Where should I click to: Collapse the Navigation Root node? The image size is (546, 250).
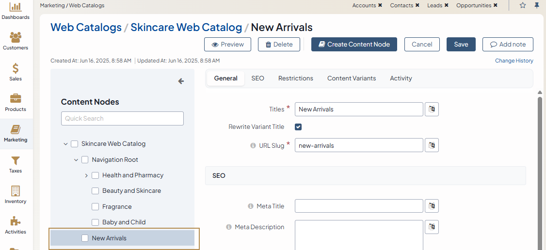(x=76, y=160)
